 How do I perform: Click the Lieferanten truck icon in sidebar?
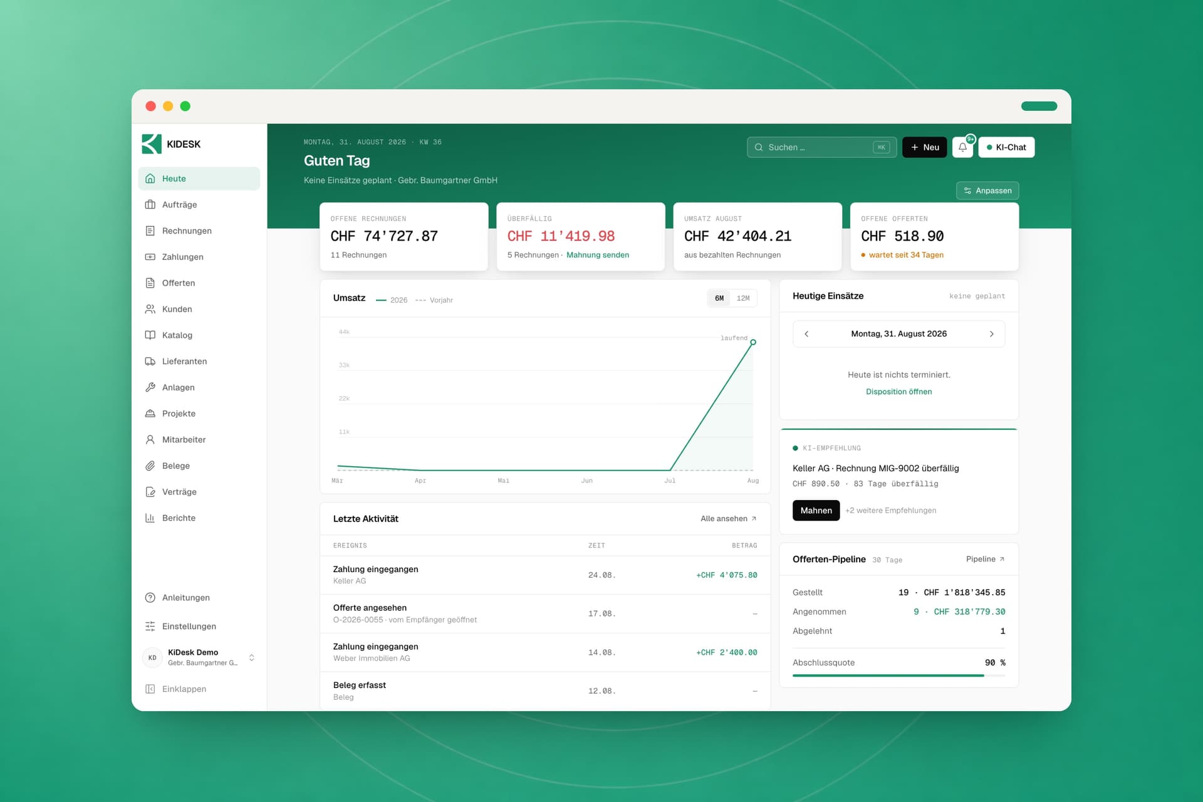click(x=150, y=361)
